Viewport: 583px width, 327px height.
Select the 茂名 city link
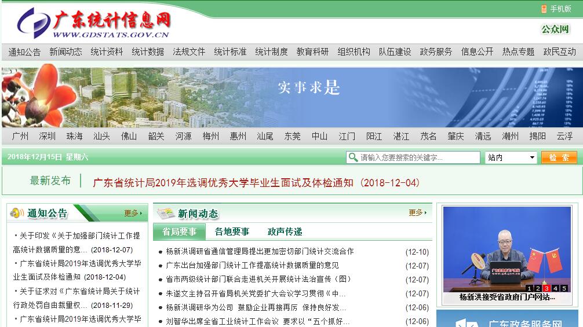coord(428,136)
